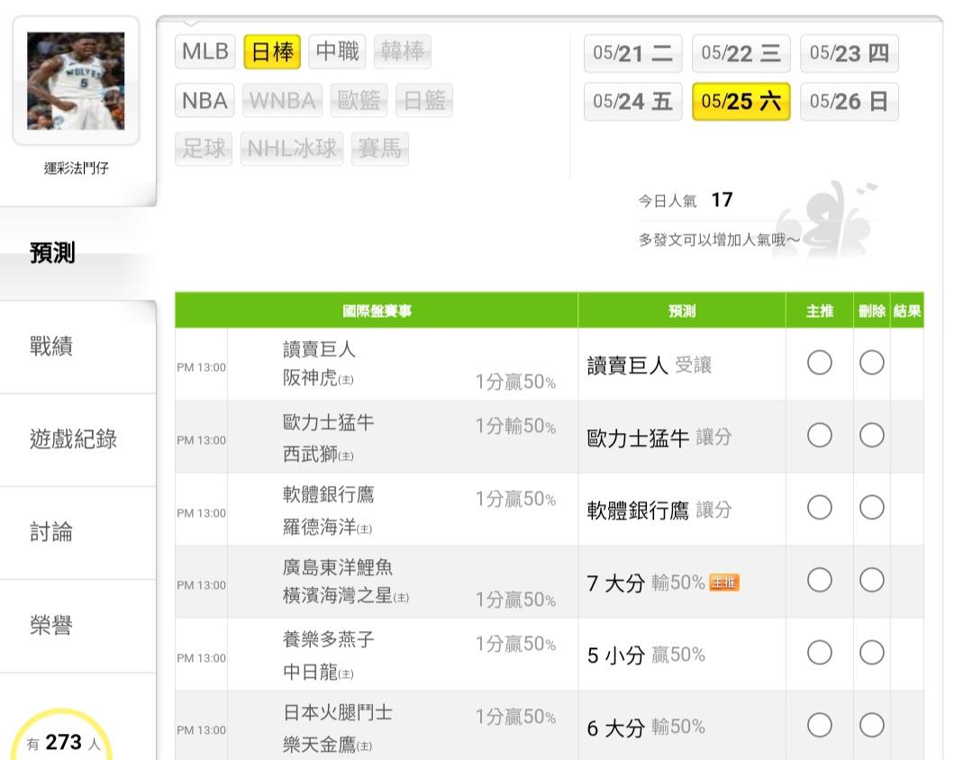Choose the date 05/25 六
Image resolution: width=973 pixels, height=760 pixels.
(x=741, y=101)
